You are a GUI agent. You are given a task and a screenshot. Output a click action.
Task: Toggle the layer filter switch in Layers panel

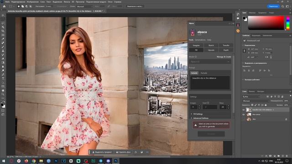[x=290, y=96]
